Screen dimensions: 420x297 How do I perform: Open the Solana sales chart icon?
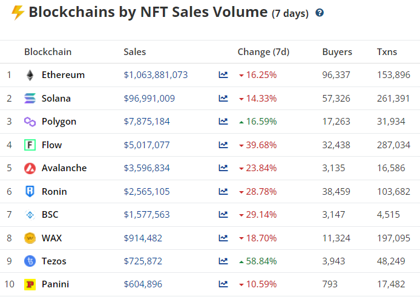(223, 98)
